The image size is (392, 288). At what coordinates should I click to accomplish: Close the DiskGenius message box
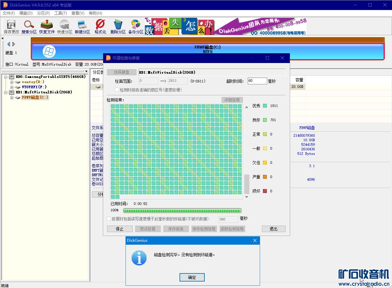click(x=255, y=240)
